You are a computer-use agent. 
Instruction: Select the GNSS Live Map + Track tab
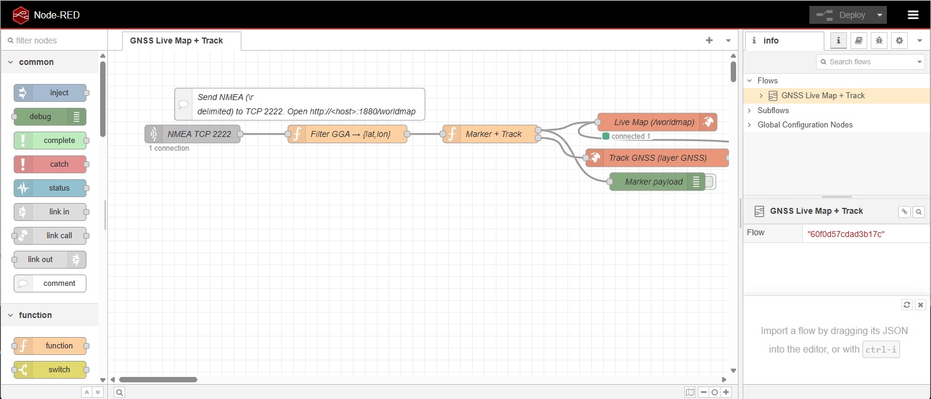[176, 40]
